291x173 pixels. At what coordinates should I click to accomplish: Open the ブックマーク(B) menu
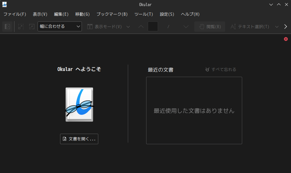click(112, 14)
